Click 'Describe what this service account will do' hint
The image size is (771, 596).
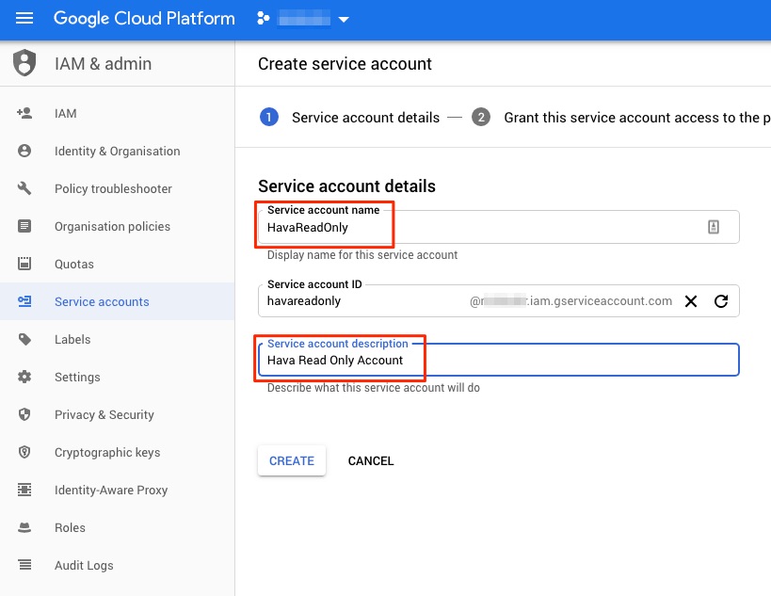[373, 388]
